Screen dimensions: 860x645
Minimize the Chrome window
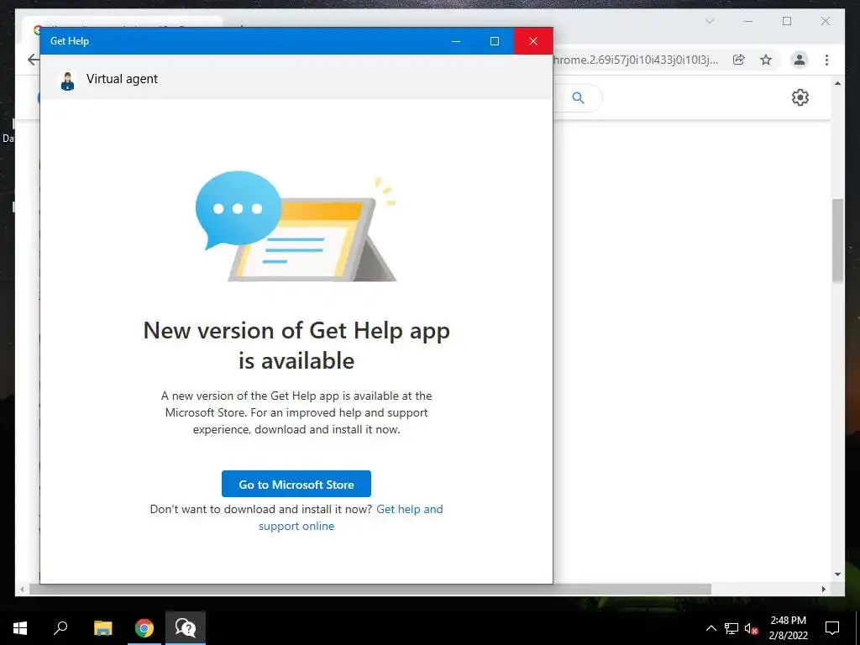pos(747,21)
